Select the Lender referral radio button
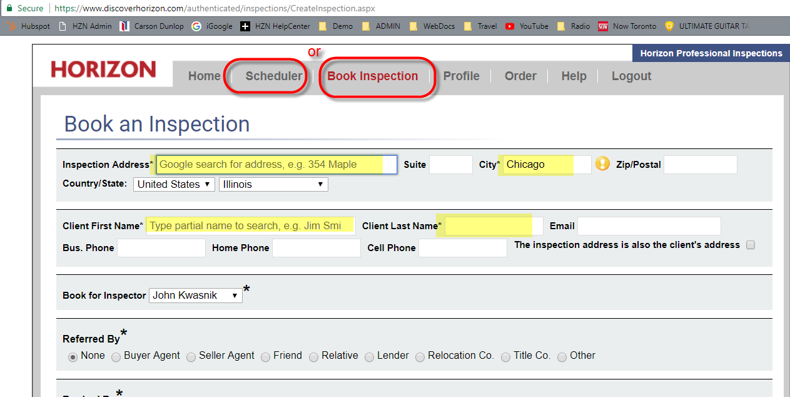 370,357
